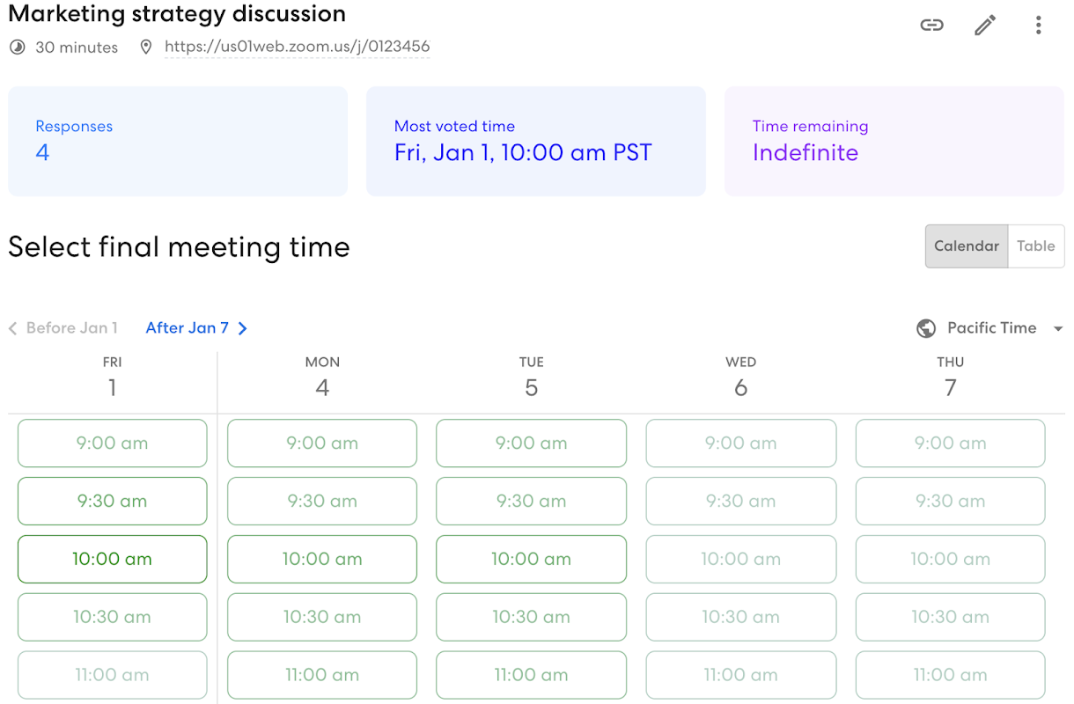1074x704 pixels.
Task: Switch to Table view
Action: (x=1035, y=246)
